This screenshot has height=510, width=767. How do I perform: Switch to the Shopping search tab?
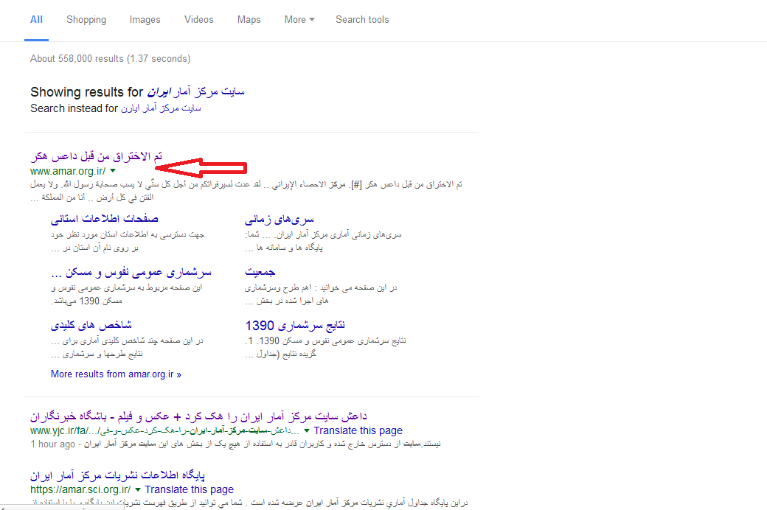click(x=86, y=20)
